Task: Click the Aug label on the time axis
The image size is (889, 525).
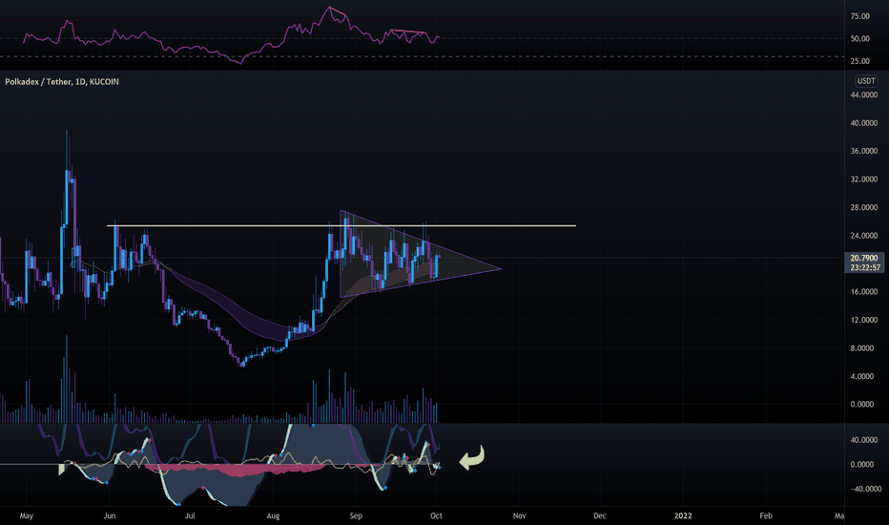Action: 273,515
